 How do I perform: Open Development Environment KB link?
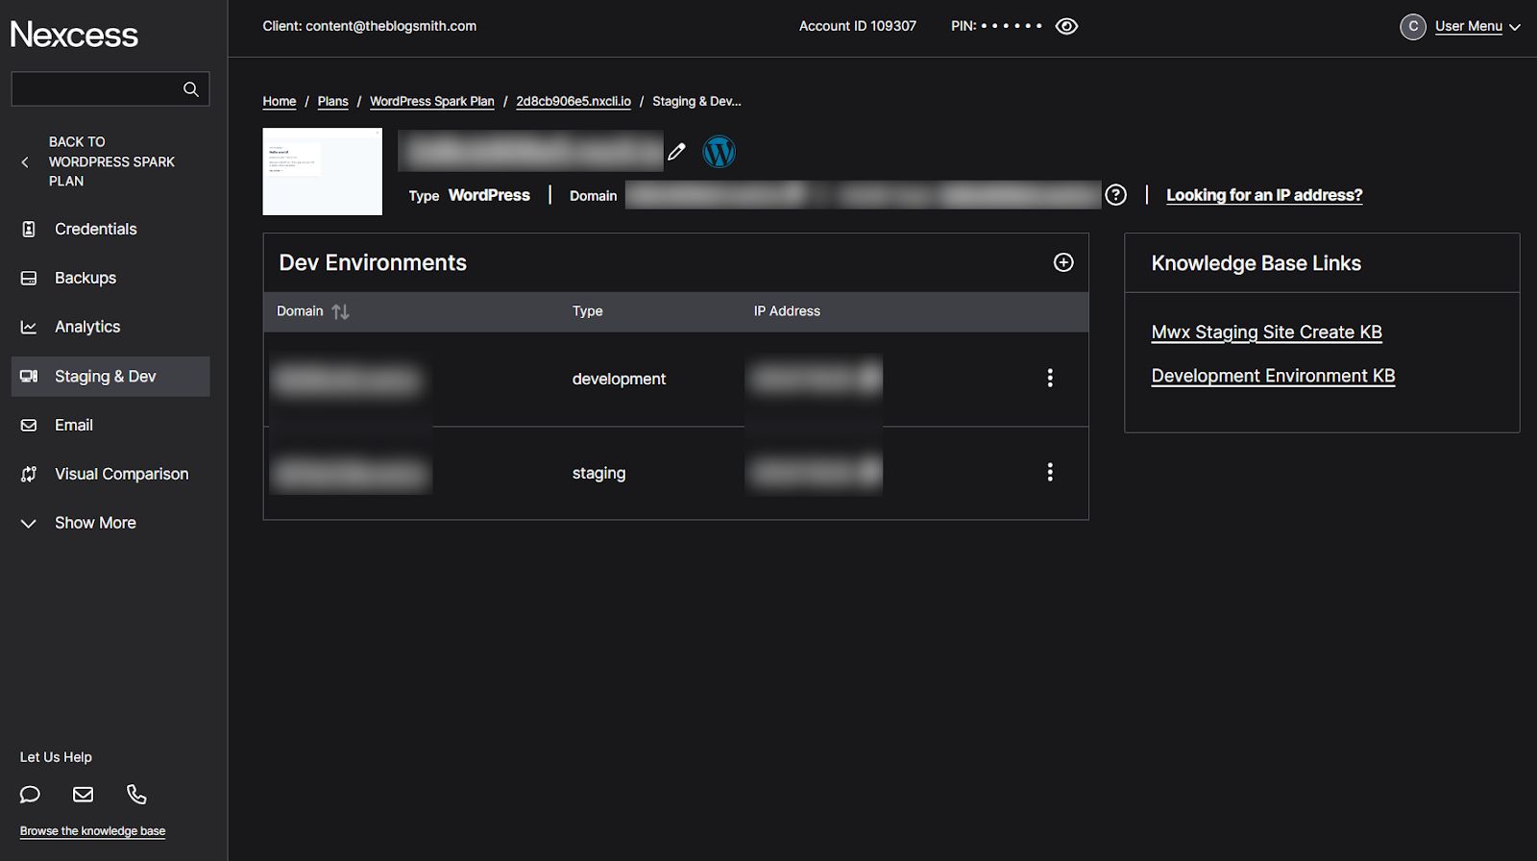pyautogui.click(x=1273, y=376)
